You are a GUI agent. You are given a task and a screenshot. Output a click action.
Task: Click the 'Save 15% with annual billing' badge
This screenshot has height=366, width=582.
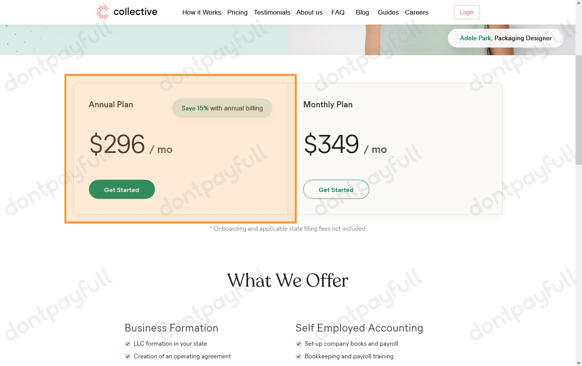(222, 108)
